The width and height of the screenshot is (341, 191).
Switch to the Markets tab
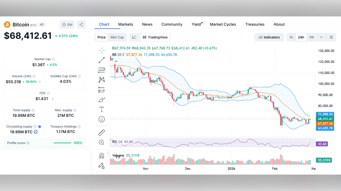[x=126, y=24]
